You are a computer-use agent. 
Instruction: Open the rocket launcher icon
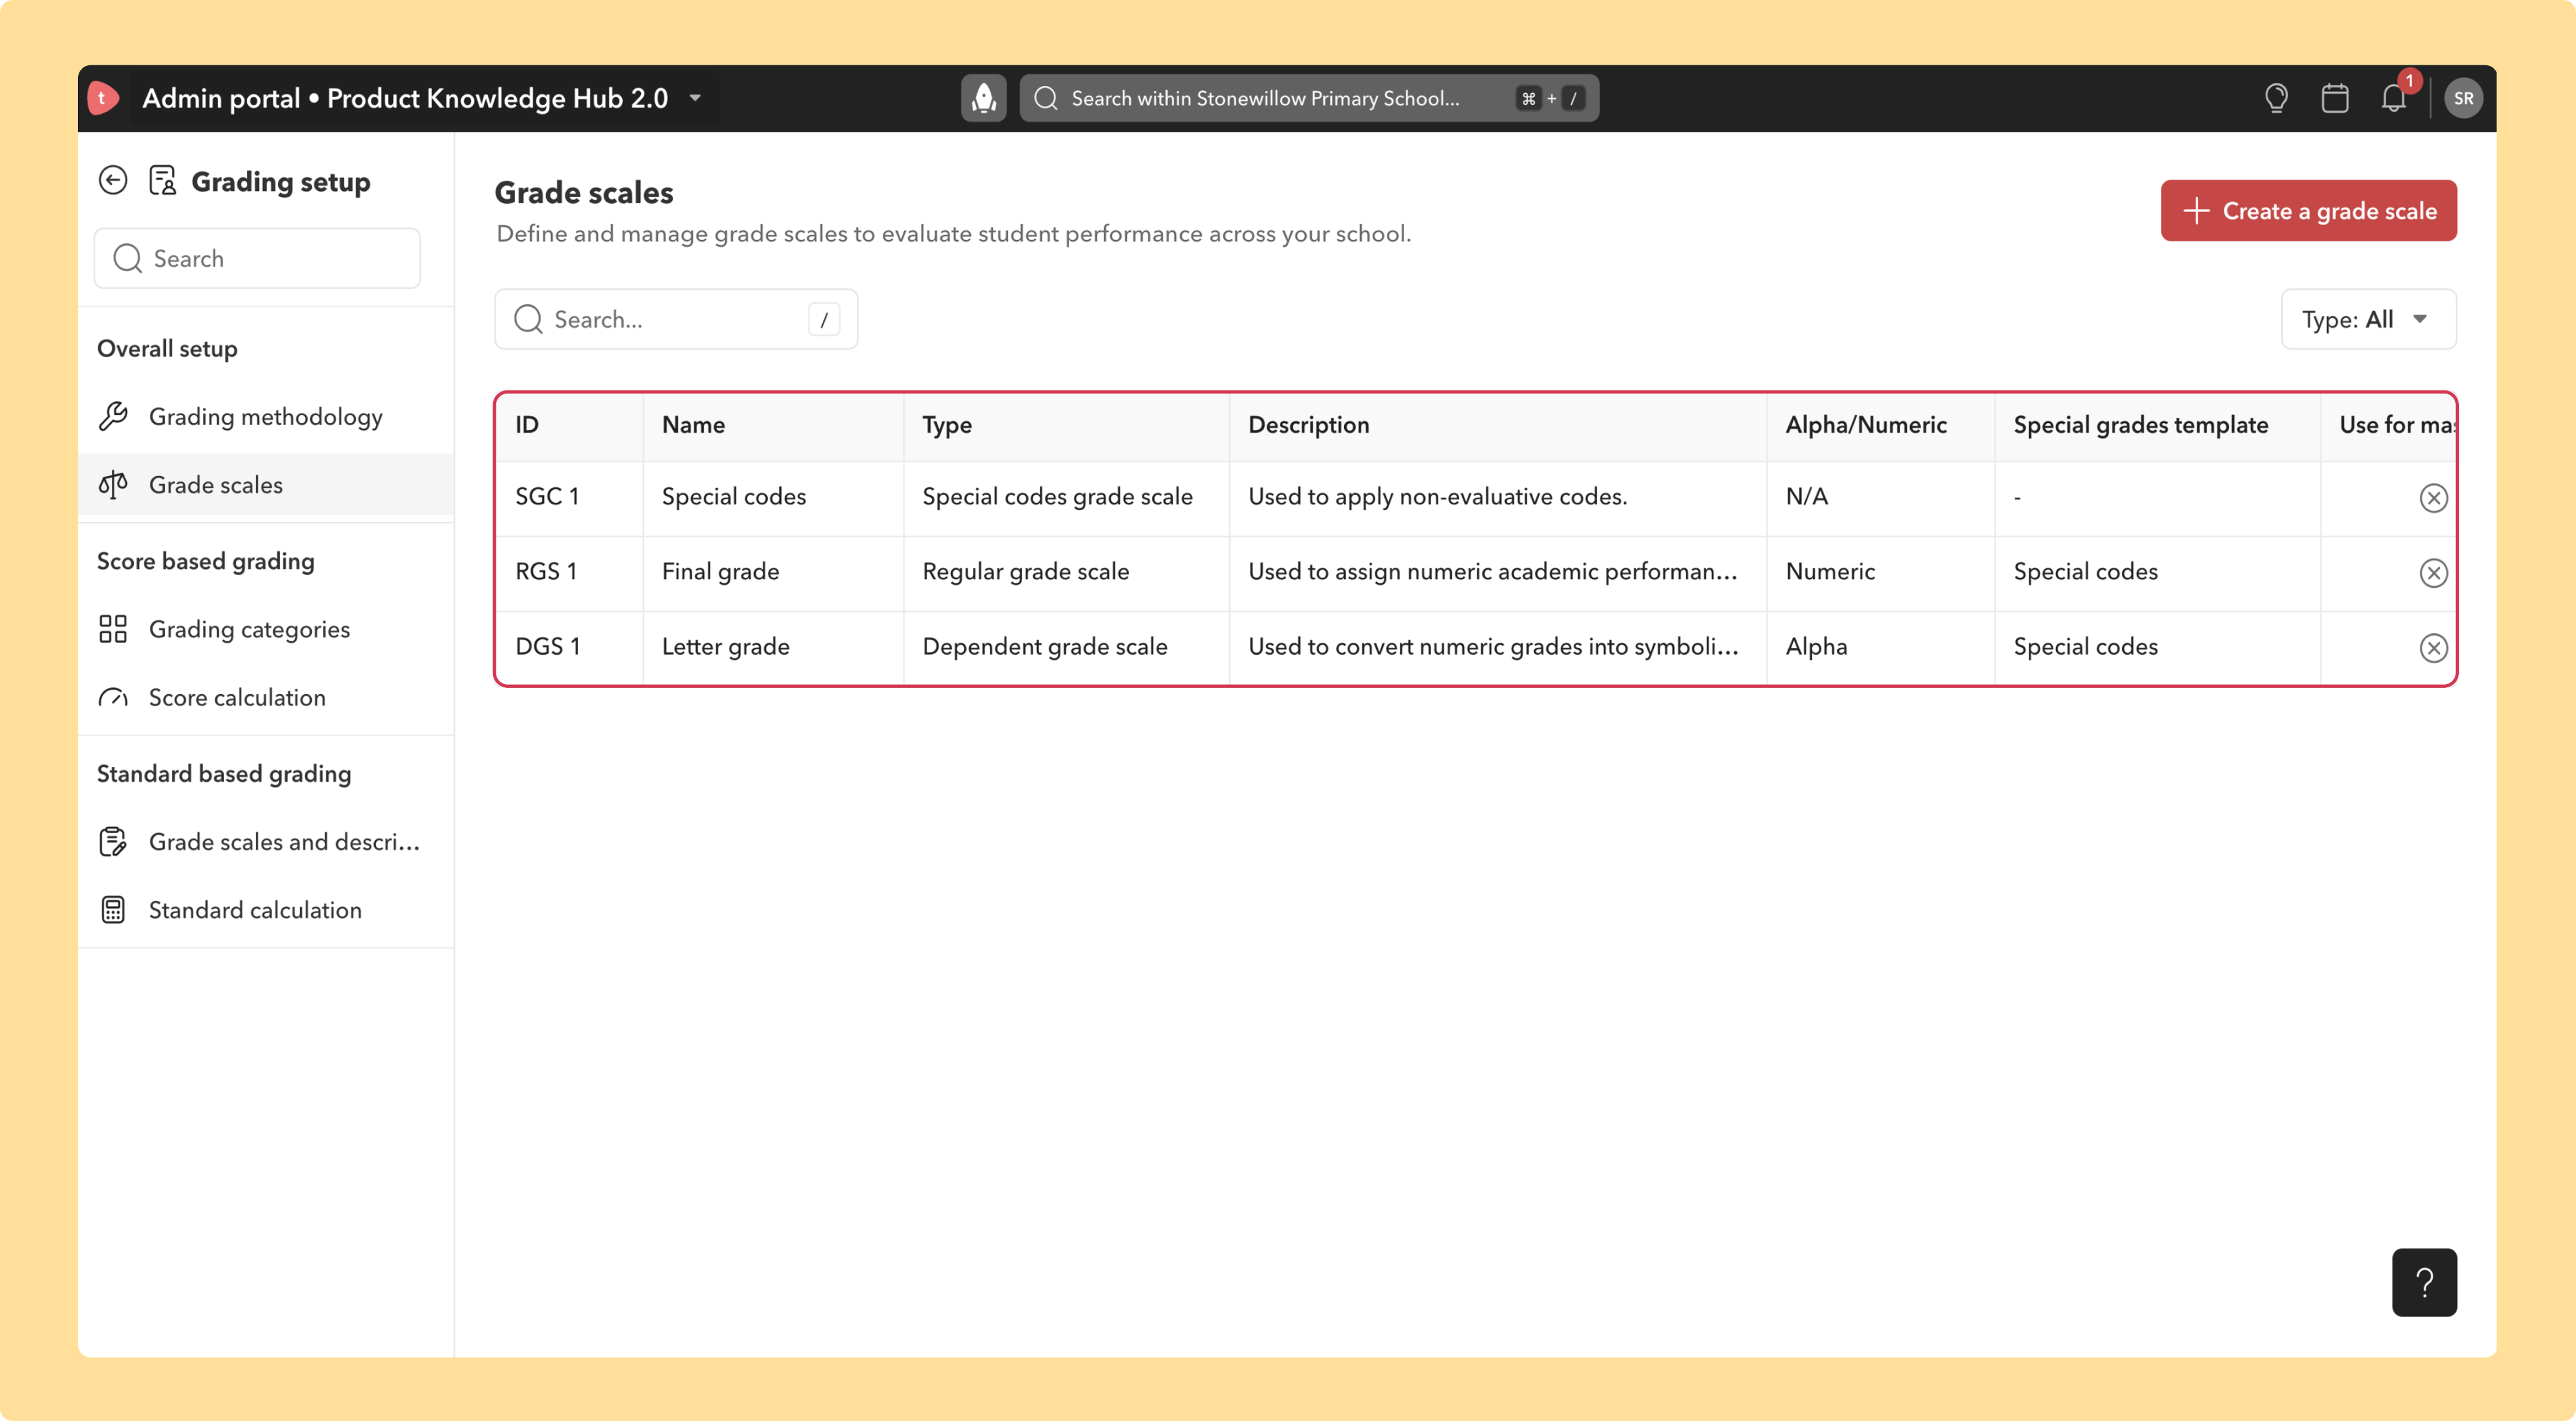click(x=984, y=98)
